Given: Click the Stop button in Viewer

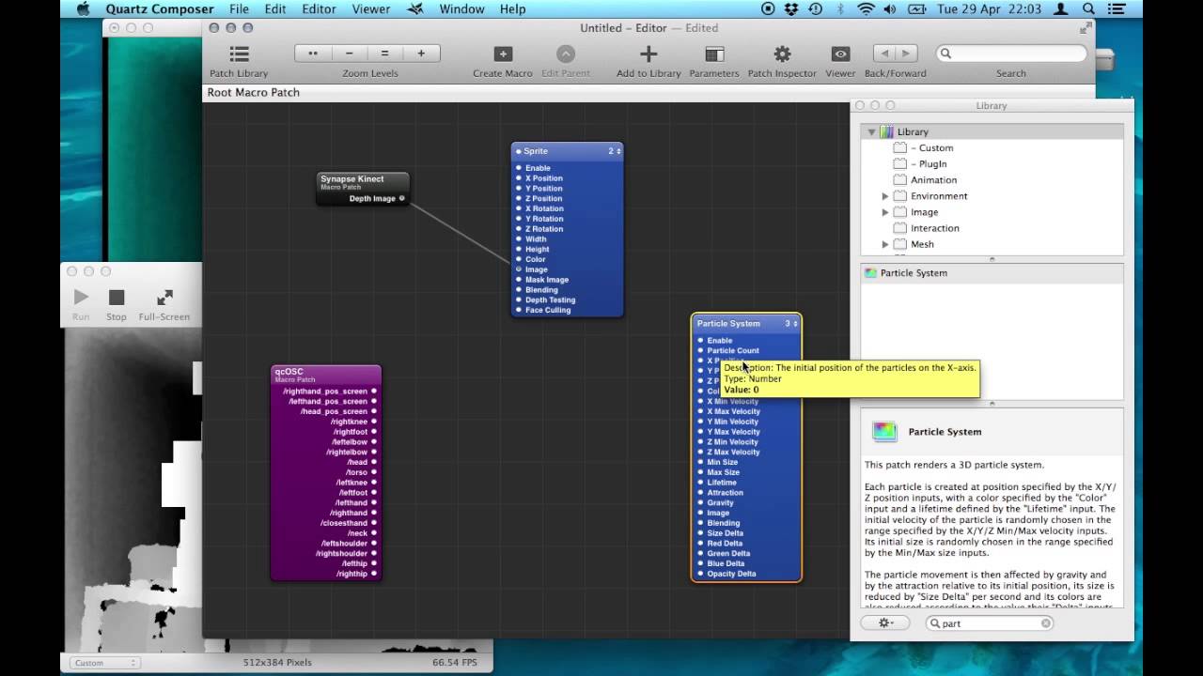Looking at the screenshot, I should point(117,297).
